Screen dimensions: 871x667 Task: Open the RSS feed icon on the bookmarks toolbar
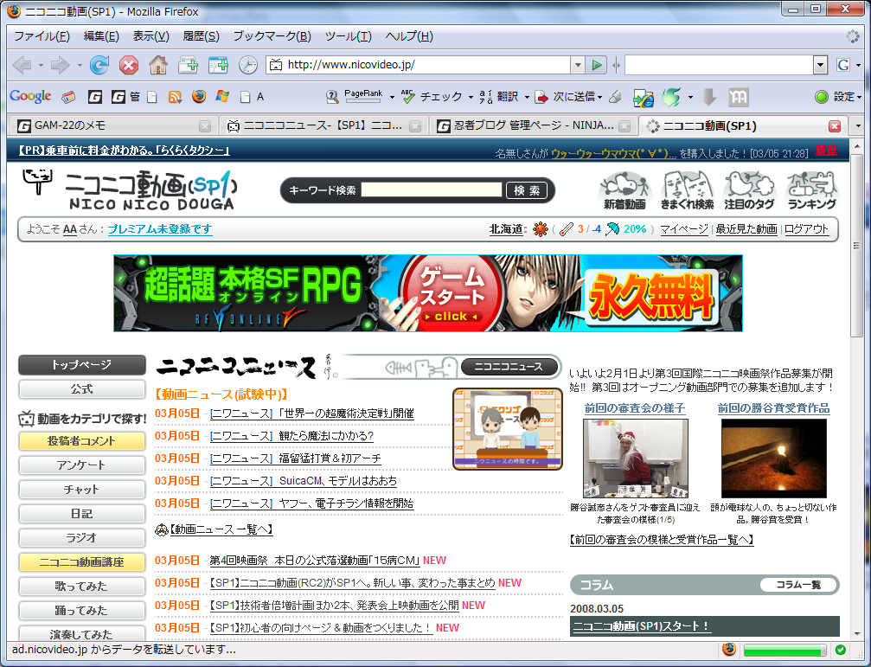175,97
